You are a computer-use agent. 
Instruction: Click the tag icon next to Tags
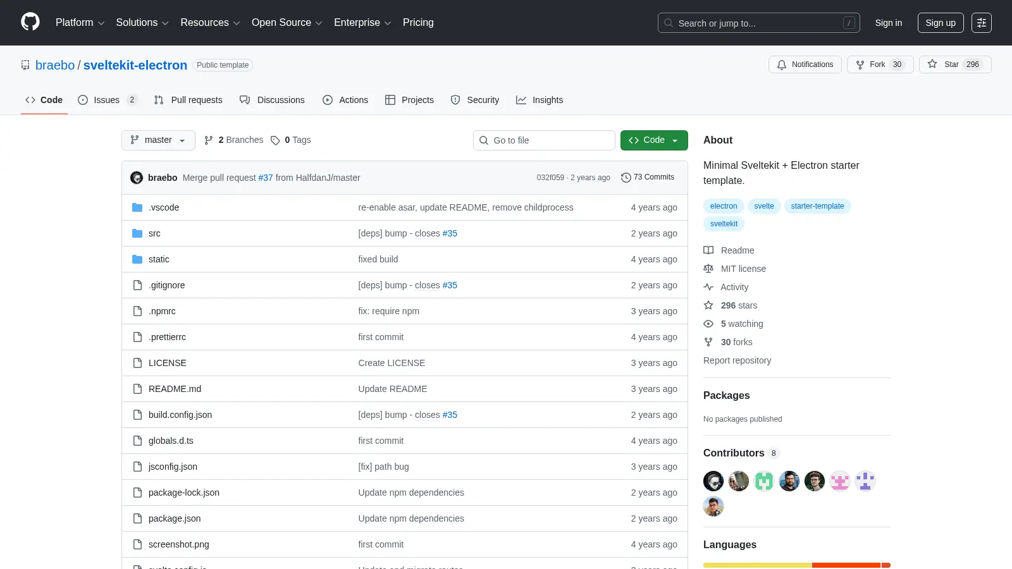275,140
